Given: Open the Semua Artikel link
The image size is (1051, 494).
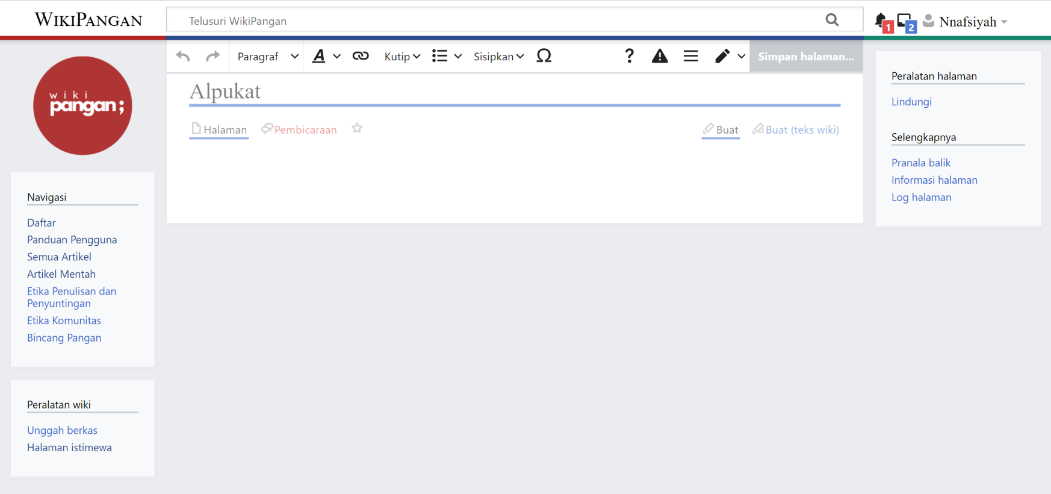Looking at the screenshot, I should tap(59, 257).
